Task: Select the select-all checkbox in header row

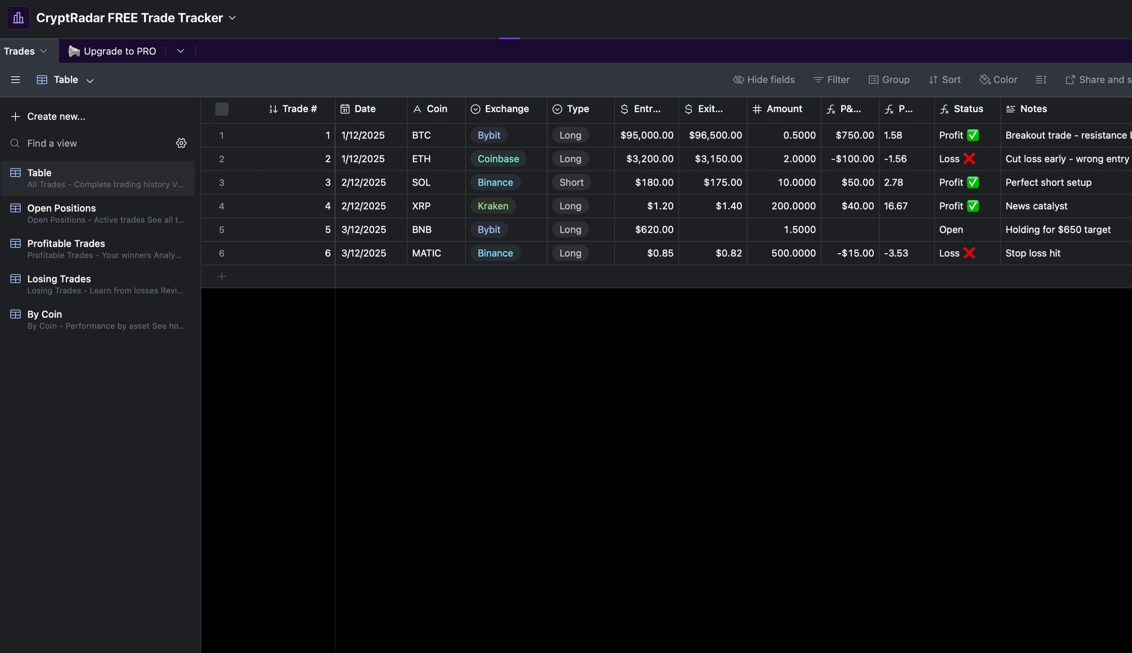Action: [x=221, y=109]
